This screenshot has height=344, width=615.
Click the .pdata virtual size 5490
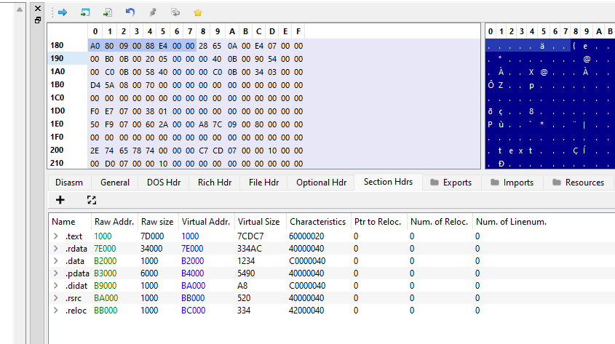pyautogui.click(x=246, y=273)
